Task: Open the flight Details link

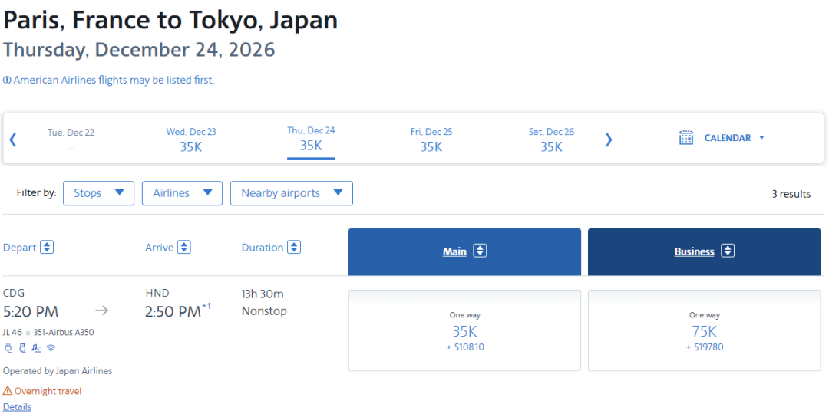Action: (17, 406)
